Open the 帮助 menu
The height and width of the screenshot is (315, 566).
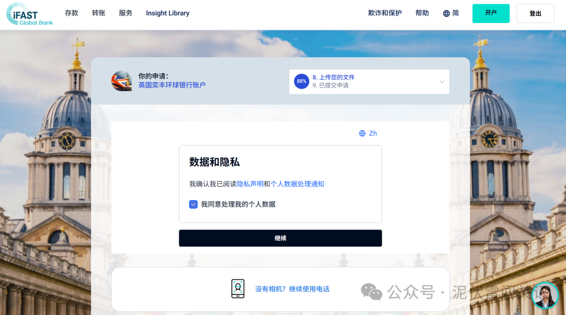point(422,13)
